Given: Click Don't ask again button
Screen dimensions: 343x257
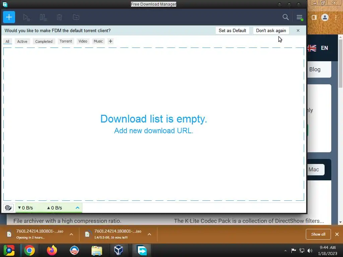Looking at the screenshot, I should coord(271,30).
